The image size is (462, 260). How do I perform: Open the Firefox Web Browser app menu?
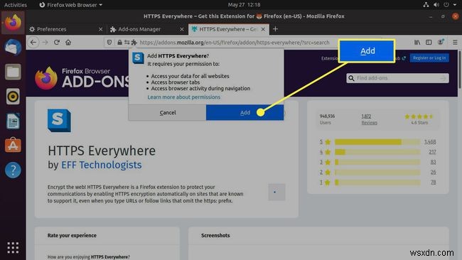70,5
